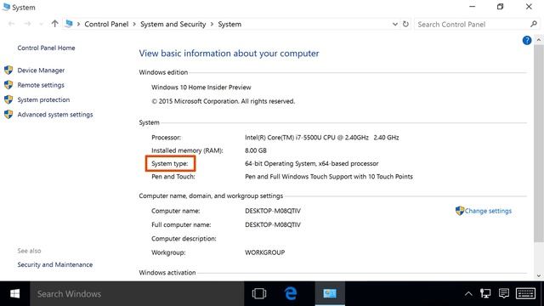Click the System window title icon

[6, 7]
